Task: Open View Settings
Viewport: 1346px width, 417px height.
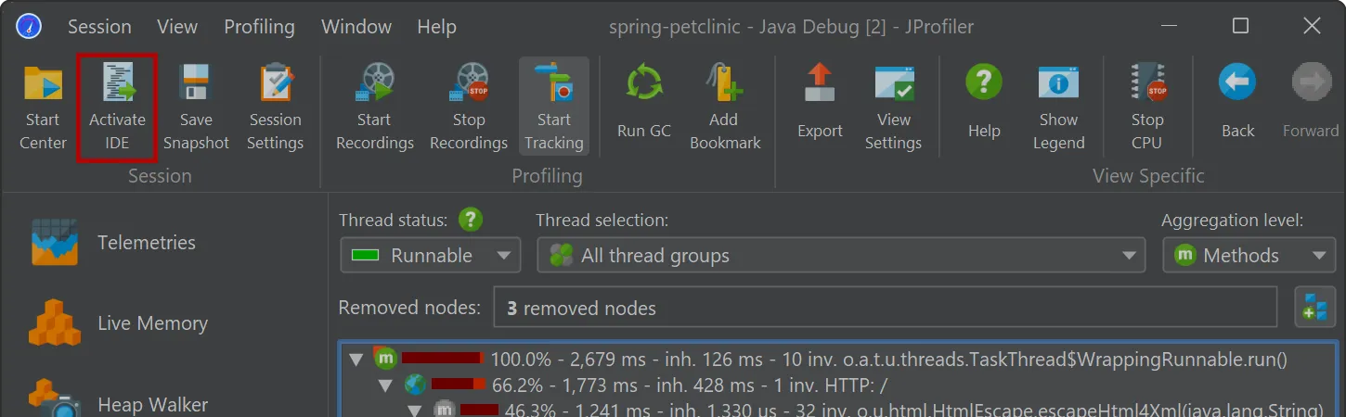Action: click(894, 107)
